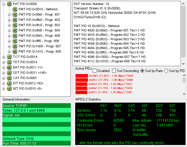Expand the Progr. 604 PMT node
Image resolution: width=187 pixels, height=147 pixels.
coord(9,31)
